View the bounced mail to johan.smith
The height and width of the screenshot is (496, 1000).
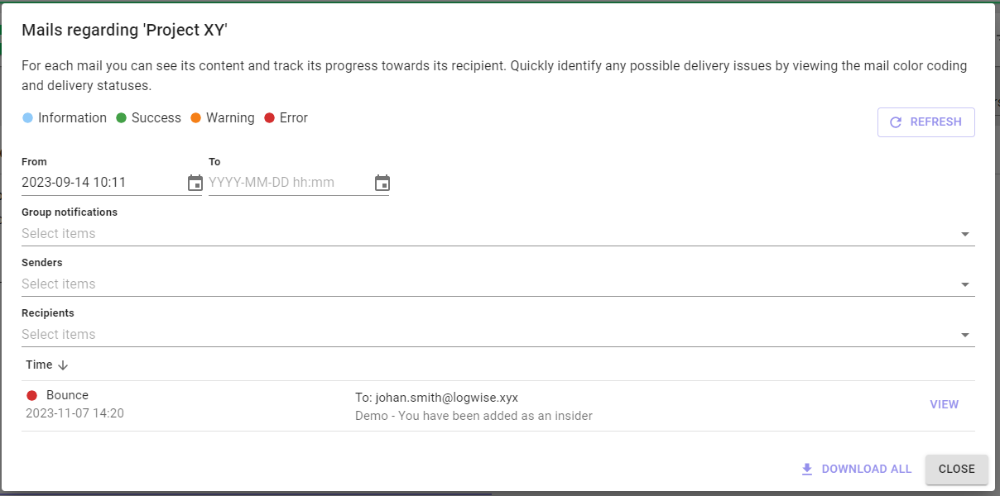[945, 405]
